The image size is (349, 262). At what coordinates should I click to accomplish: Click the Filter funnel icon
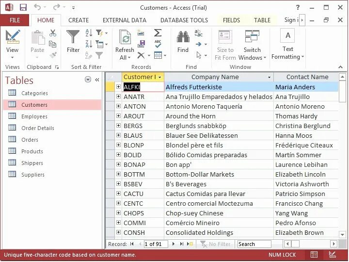(73, 36)
